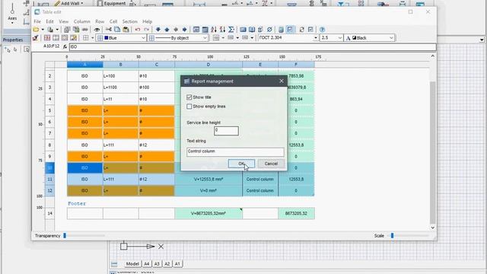Click the Scale slider handle
The image size is (487, 274).
point(393,236)
